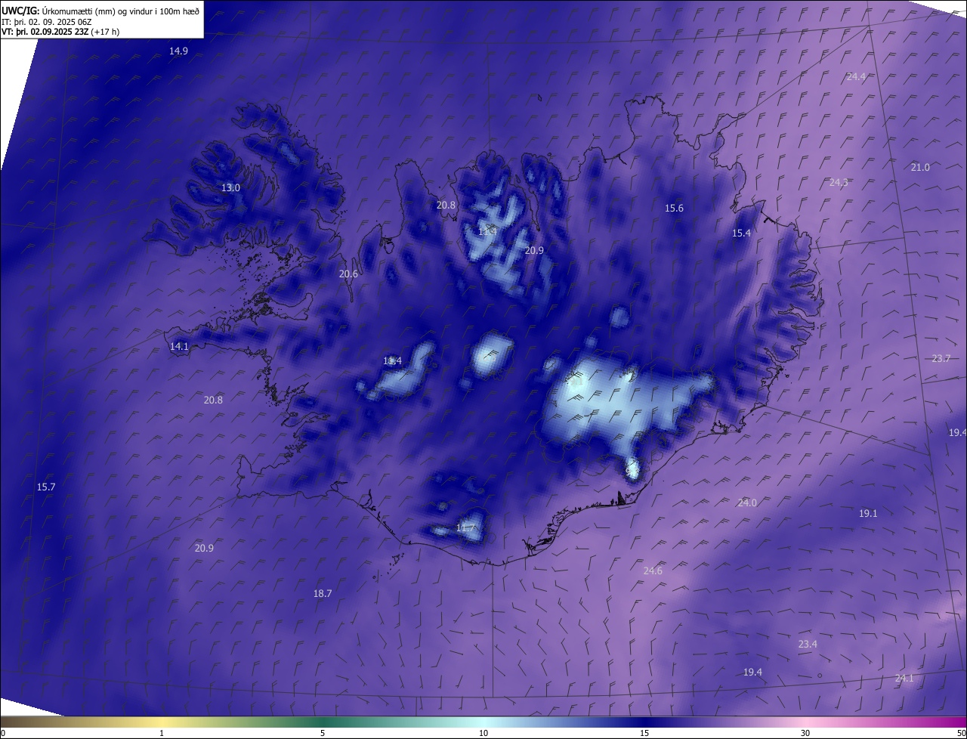Select the 18.7 value label
The width and height of the screenshot is (967, 739).
click(x=323, y=593)
